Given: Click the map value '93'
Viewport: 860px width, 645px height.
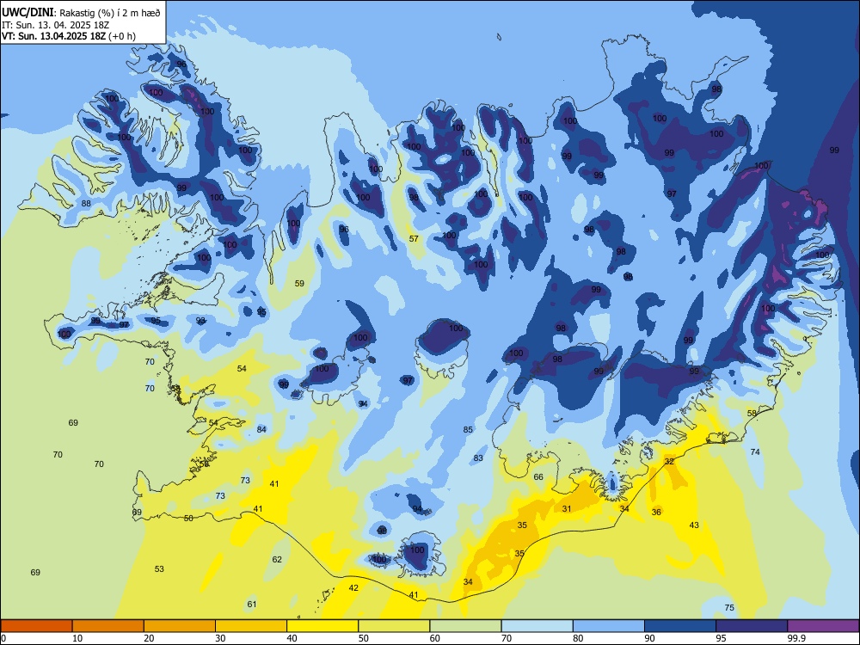Looking at the screenshot, I should 200,321.
